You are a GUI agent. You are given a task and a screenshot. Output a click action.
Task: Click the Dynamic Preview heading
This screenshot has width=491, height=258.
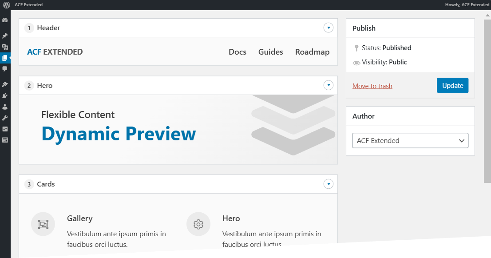pyautogui.click(x=119, y=134)
